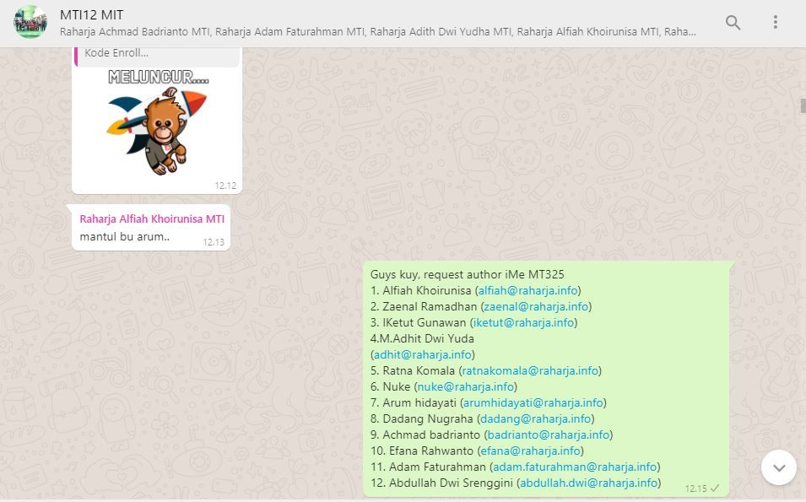806x502 pixels.
Task: Click the chat scrollbar thumb on right edge
Action: click(803, 105)
